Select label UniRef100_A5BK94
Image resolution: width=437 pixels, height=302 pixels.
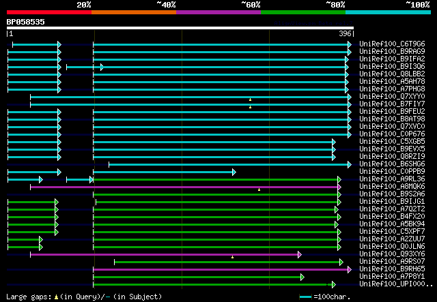(392, 224)
